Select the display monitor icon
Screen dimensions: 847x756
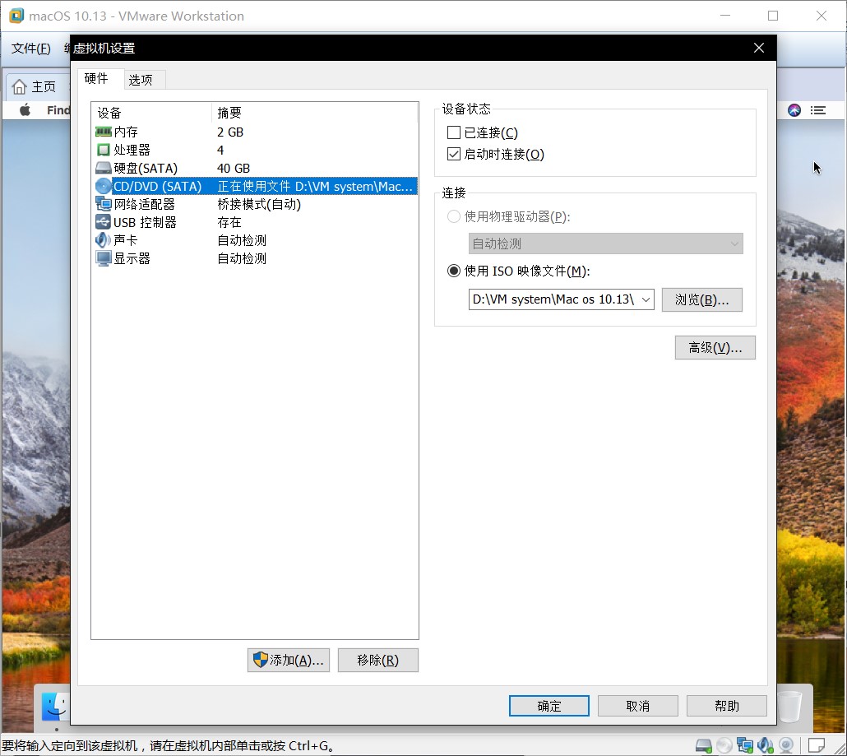coord(103,258)
